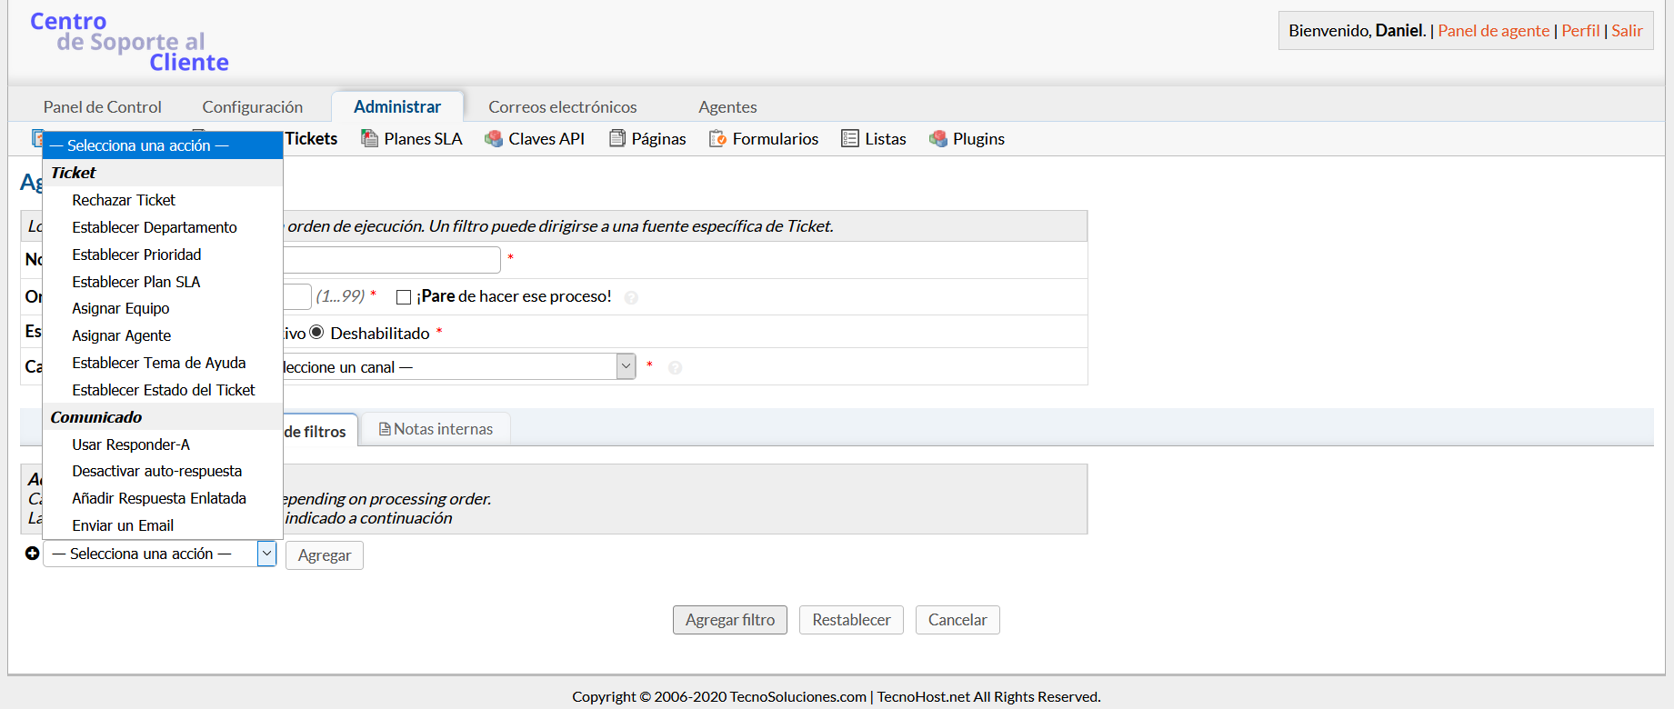Open the Planes SLA icon
1674x709 pixels.
pos(369,139)
